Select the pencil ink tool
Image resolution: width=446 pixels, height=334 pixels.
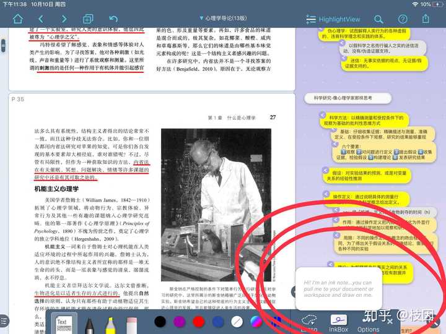(x=89, y=326)
